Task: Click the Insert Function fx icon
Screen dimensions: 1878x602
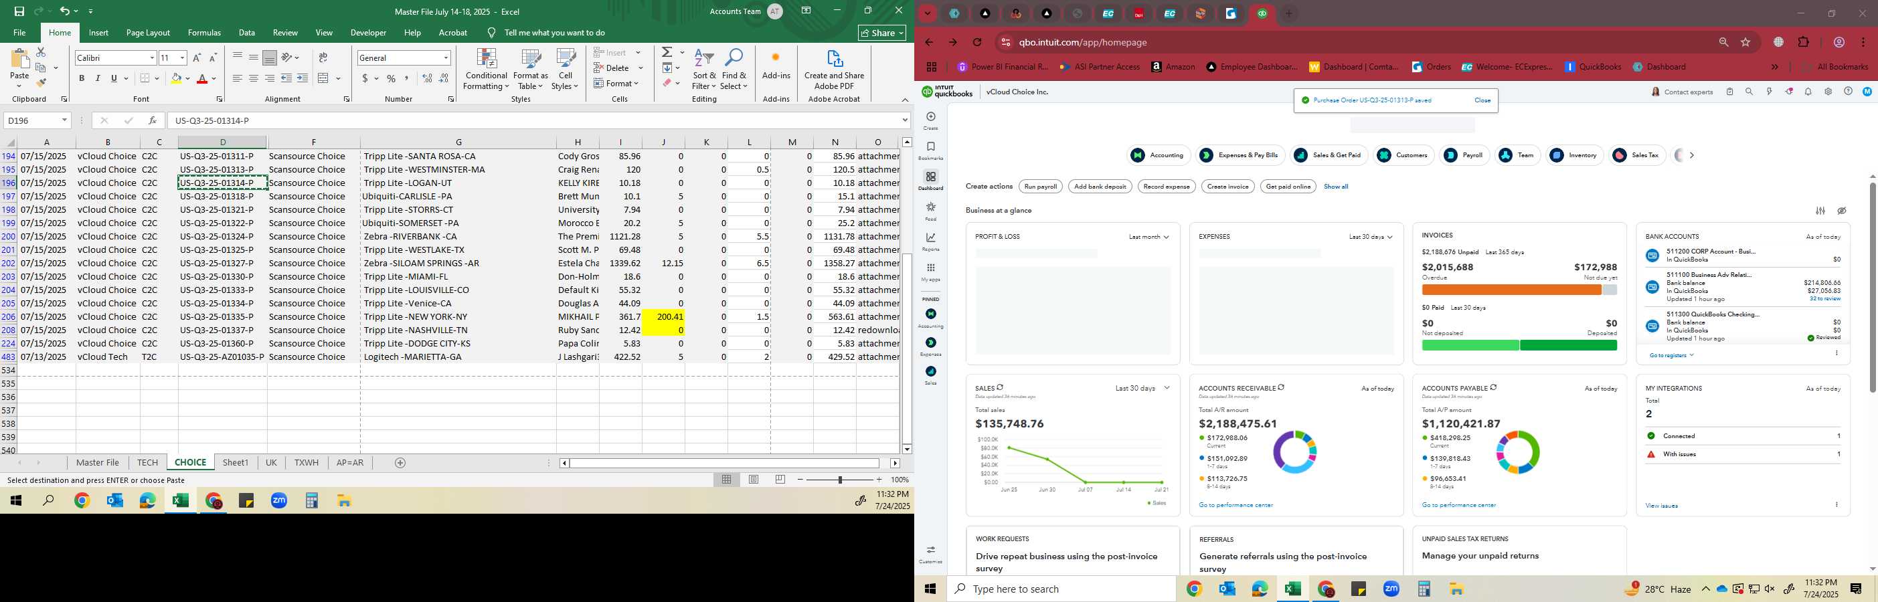Action: (153, 120)
